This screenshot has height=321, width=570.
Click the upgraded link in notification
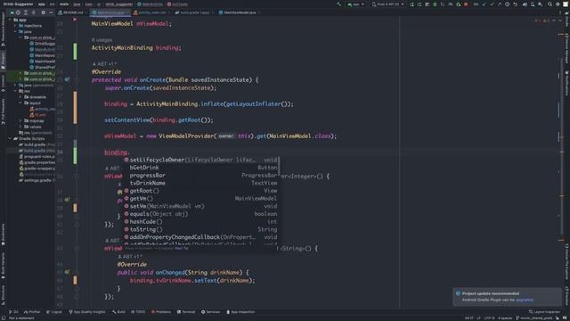(x=525, y=300)
